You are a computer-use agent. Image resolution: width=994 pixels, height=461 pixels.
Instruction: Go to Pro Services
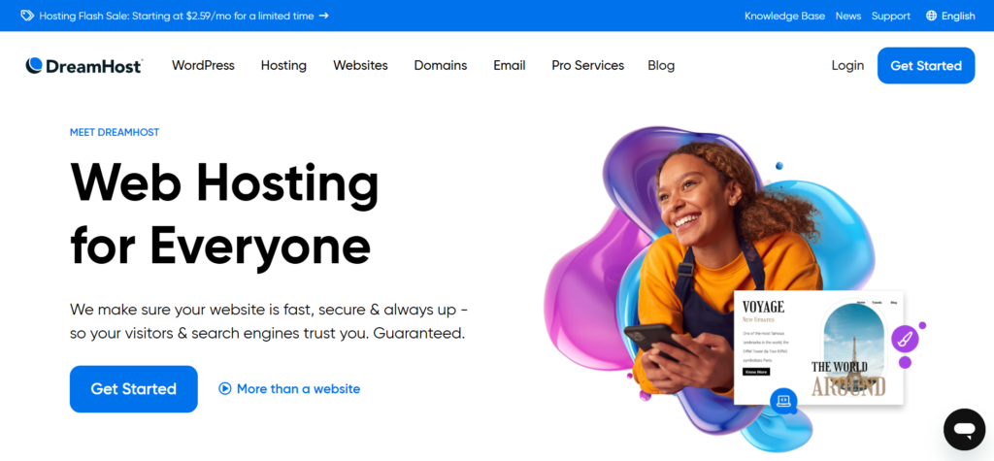click(587, 65)
